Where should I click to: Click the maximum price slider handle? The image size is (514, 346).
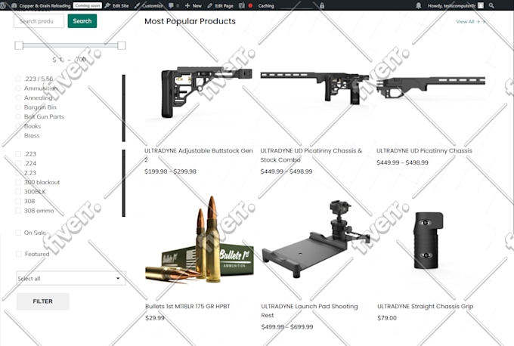point(122,45)
